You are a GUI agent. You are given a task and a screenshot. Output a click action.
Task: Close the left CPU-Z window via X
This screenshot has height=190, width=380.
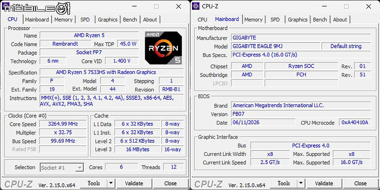[179, 6]
